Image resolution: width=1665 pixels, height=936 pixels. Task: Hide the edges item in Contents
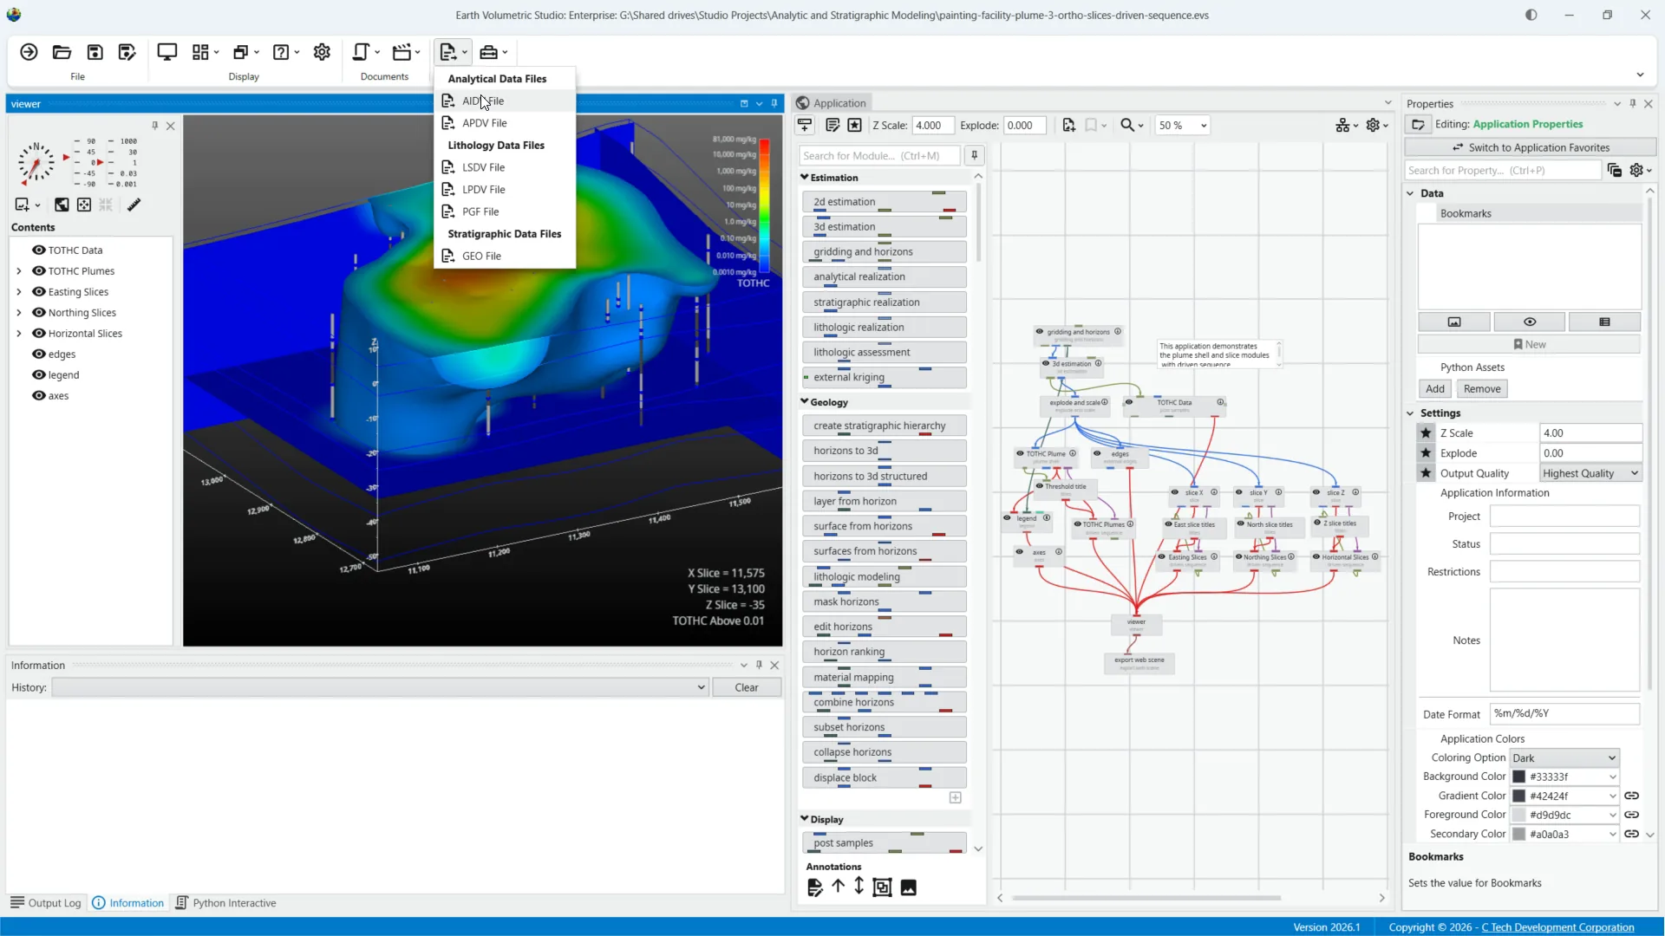pyautogui.click(x=39, y=354)
